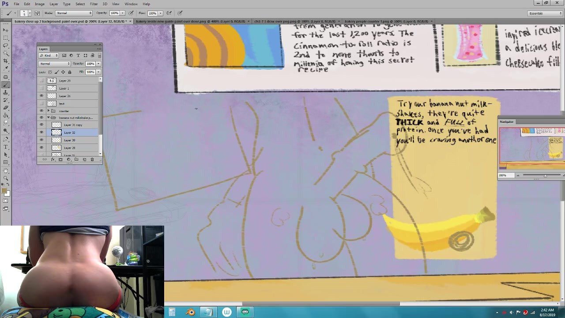
Task: Activate the Hand tool
Action: tap(5, 170)
